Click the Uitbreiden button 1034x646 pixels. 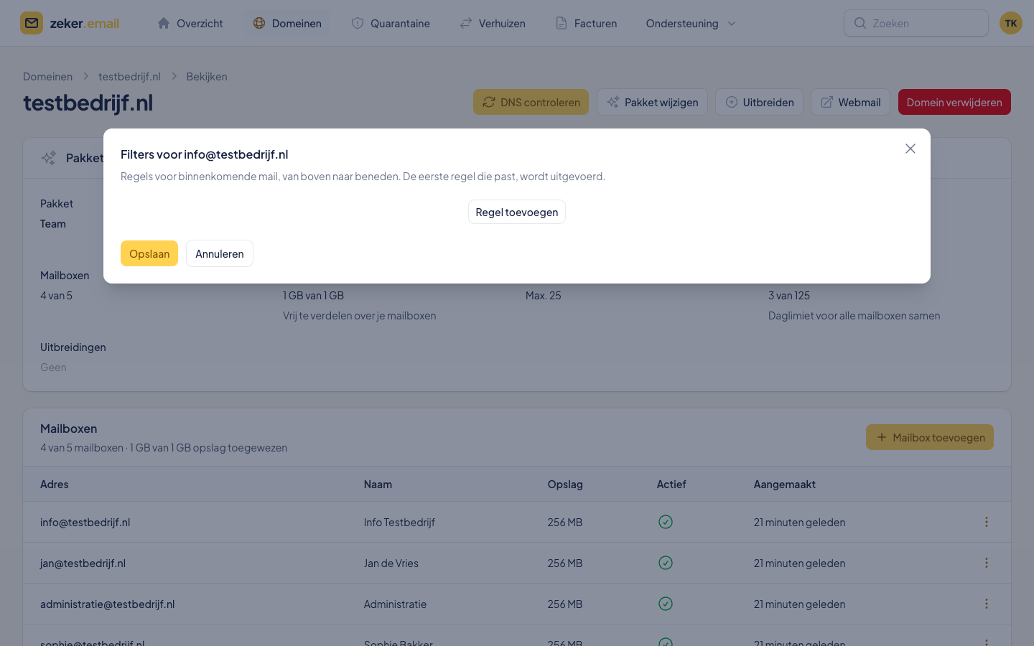[759, 102]
